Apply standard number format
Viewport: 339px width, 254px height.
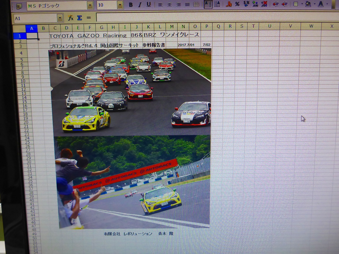[x=246, y=4]
